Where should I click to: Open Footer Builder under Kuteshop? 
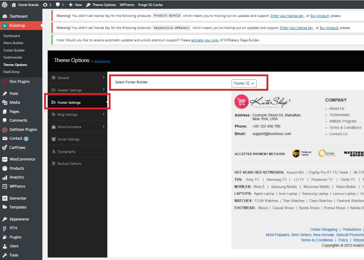tap(14, 50)
